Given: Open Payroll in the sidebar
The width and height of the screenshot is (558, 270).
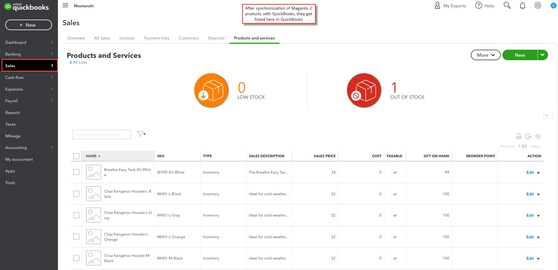Looking at the screenshot, I should [29, 101].
